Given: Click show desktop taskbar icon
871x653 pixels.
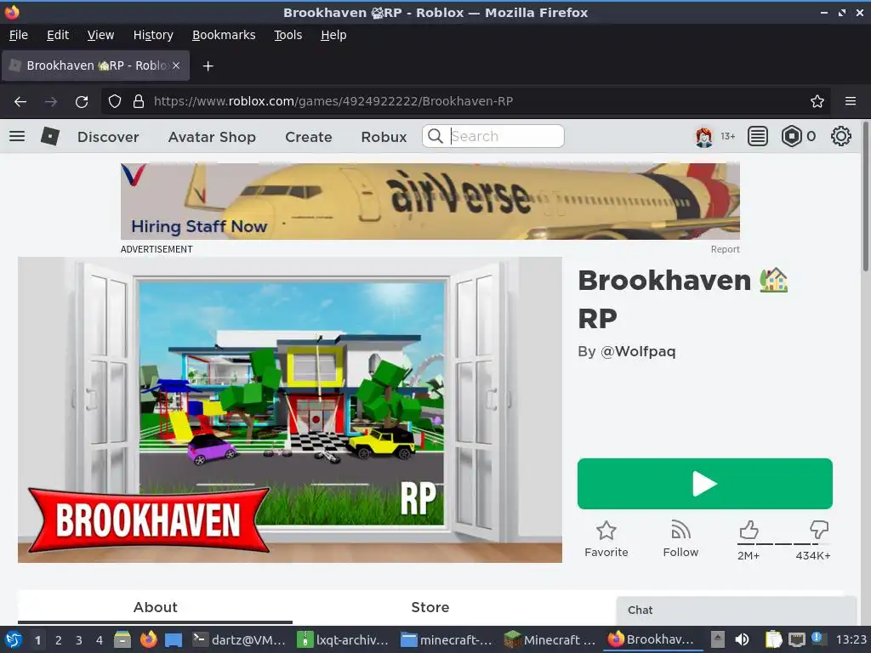Looking at the screenshot, I should pos(174,640).
